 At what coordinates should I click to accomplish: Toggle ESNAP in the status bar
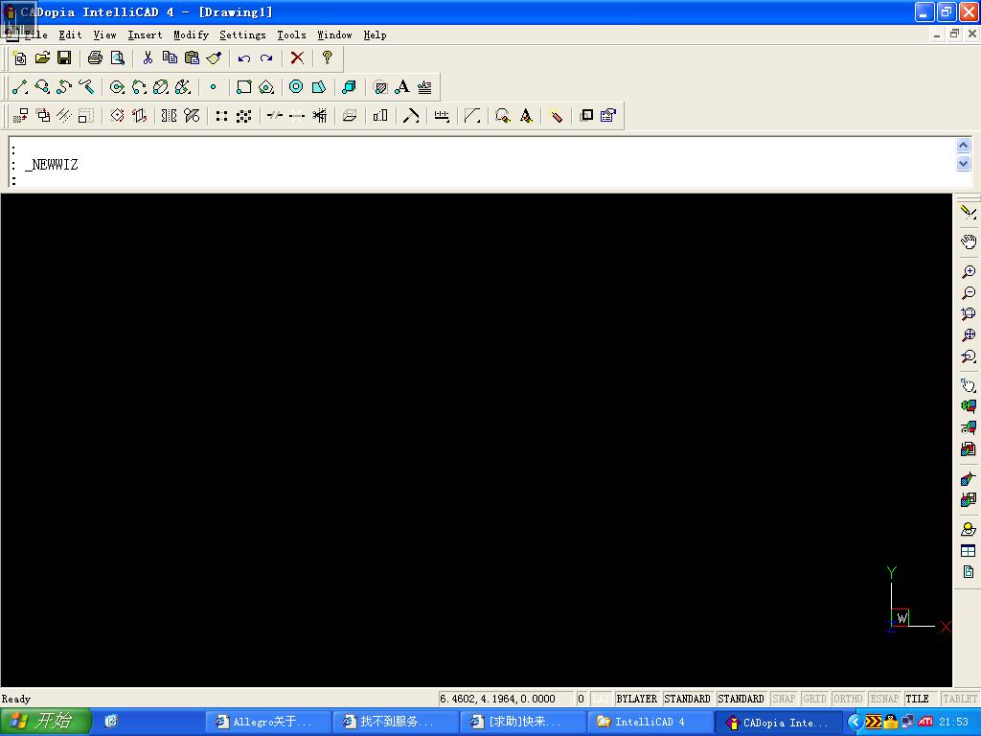point(884,699)
